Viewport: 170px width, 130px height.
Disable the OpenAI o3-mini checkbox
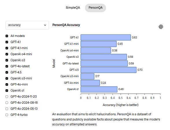[7, 79]
